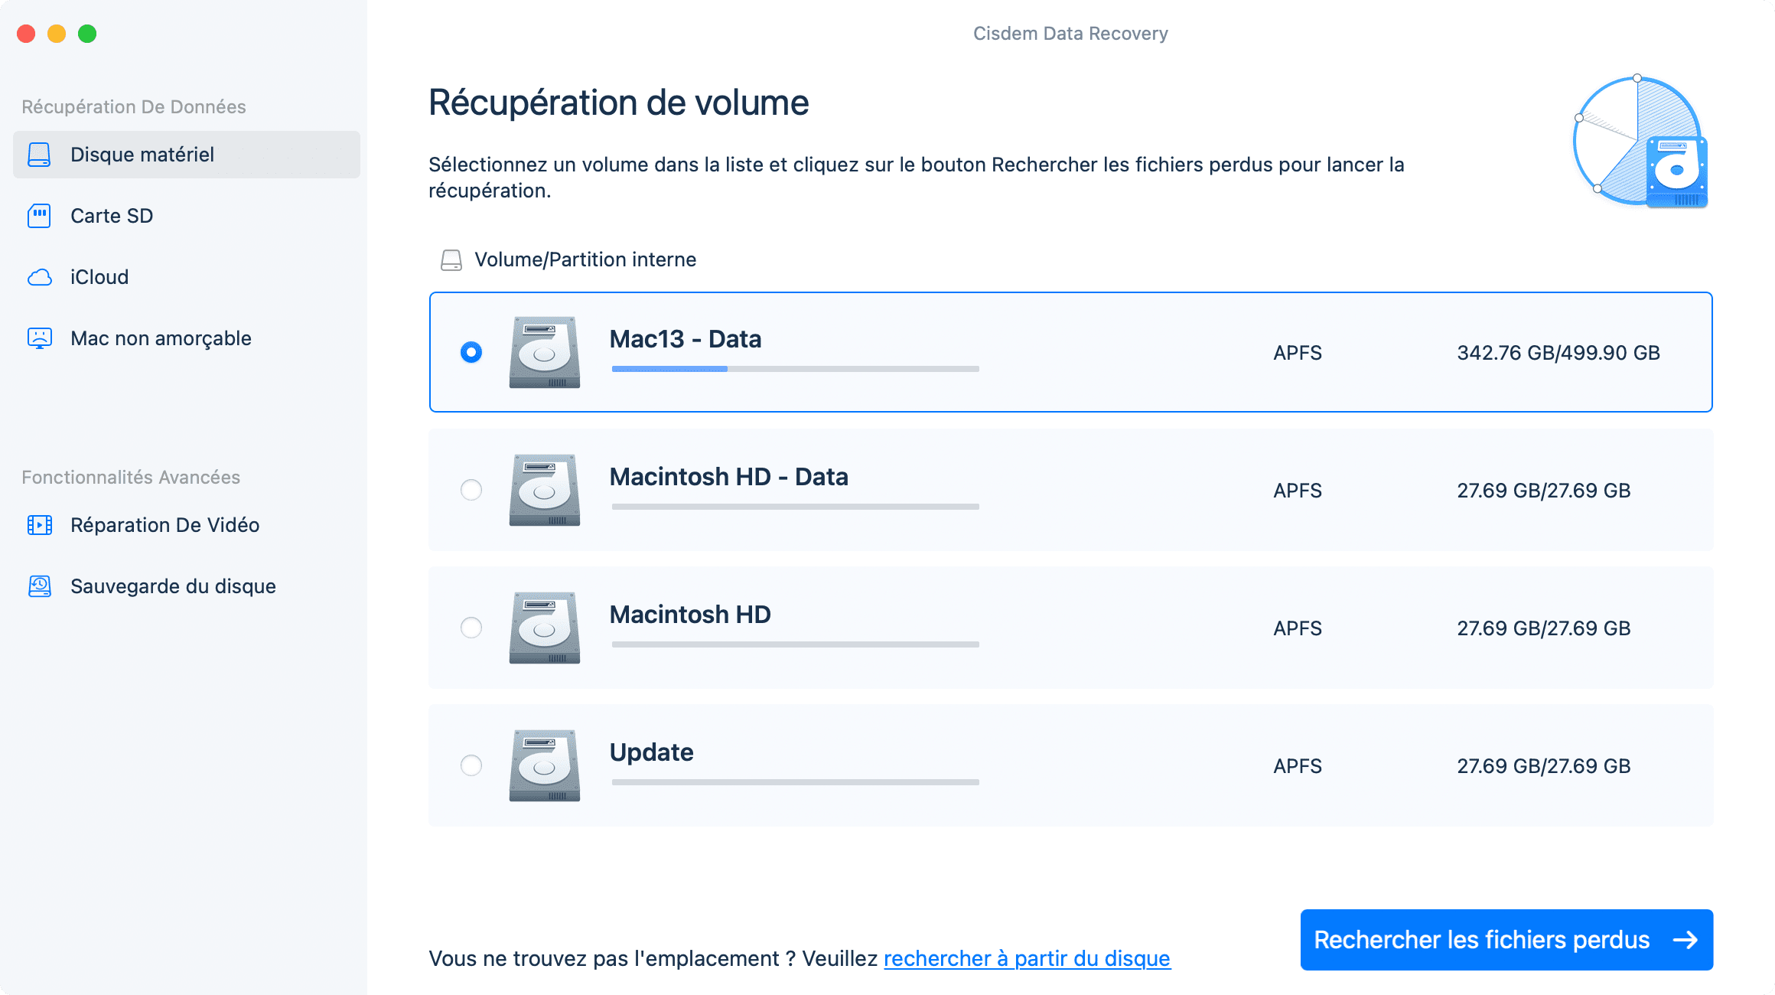This screenshot has width=1775, height=995.
Task: Open the Carte SD sidebar section
Action: (x=112, y=216)
